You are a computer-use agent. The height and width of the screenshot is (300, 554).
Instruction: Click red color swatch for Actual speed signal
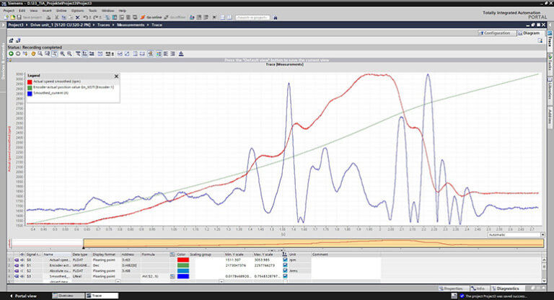pyautogui.click(x=183, y=261)
